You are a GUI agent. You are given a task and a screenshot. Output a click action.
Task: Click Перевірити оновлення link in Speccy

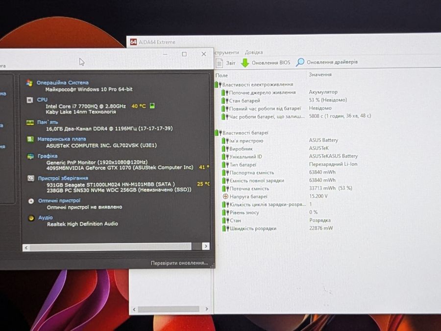click(179, 263)
